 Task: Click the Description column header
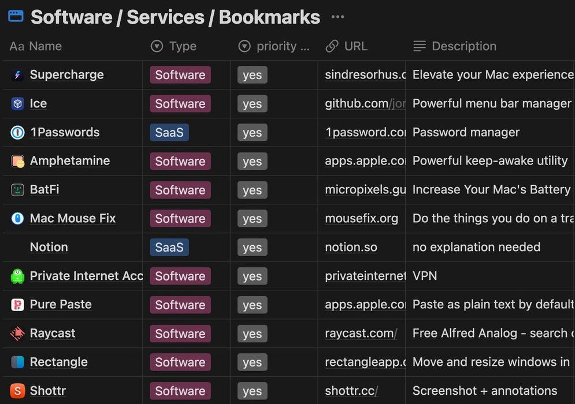(x=455, y=46)
